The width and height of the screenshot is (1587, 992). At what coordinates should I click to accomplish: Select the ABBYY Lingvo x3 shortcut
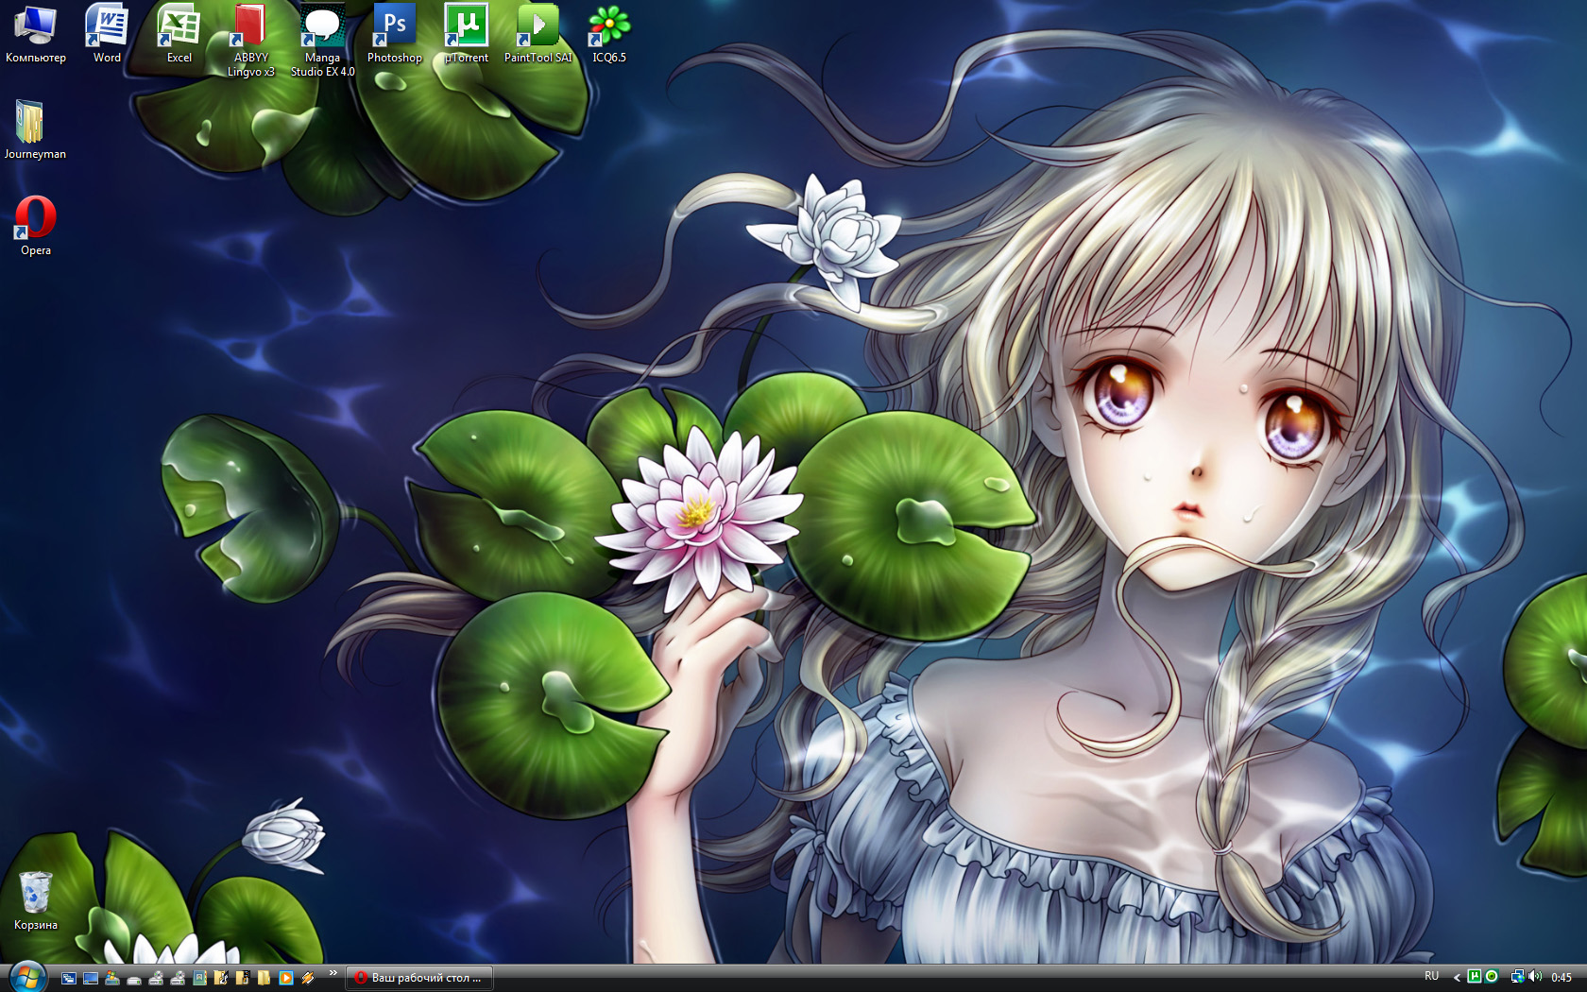pyautogui.click(x=250, y=40)
